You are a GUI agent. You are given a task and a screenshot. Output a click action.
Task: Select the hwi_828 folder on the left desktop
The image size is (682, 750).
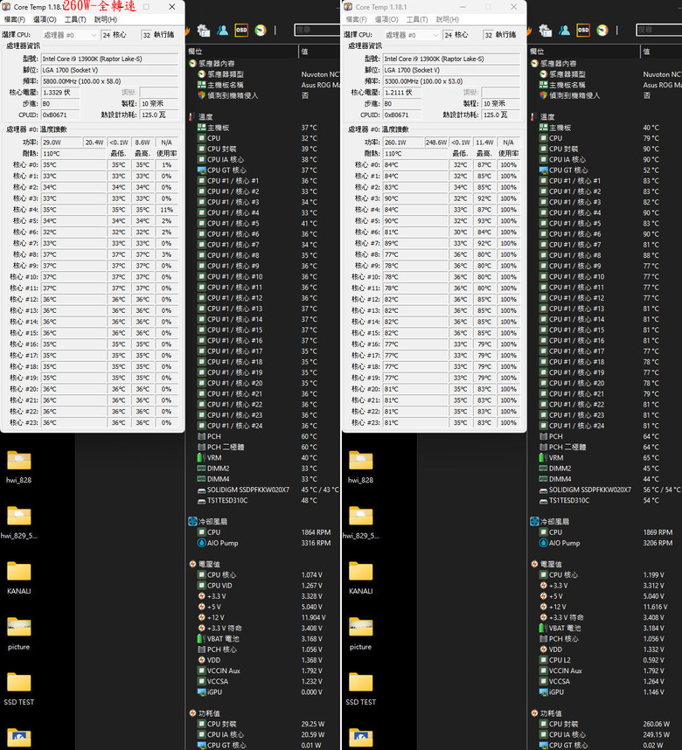click(18, 468)
